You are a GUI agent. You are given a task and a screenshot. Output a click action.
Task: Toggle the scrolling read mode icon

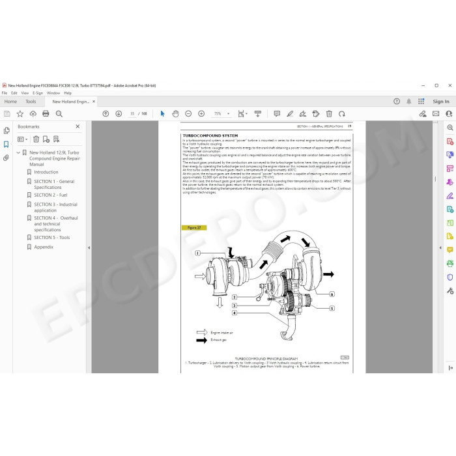[258, 114]
